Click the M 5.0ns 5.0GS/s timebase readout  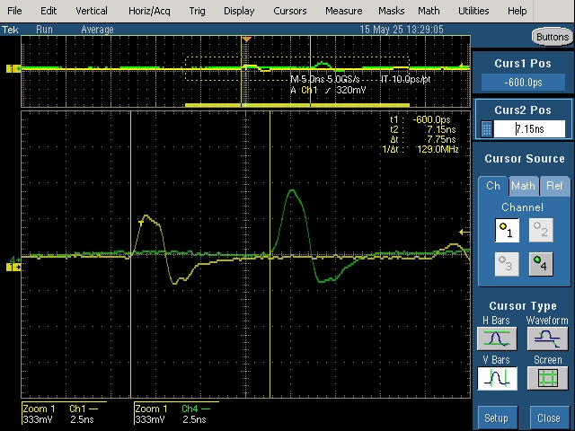(325, 80)
